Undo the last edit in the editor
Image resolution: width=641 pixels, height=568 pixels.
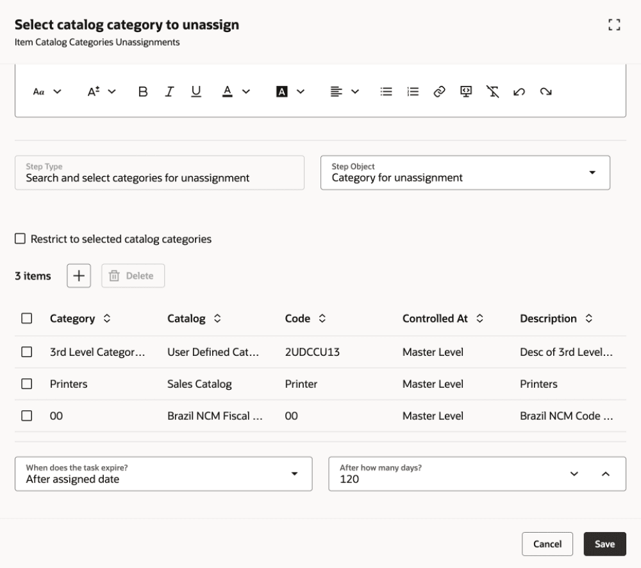click(520, 92)
